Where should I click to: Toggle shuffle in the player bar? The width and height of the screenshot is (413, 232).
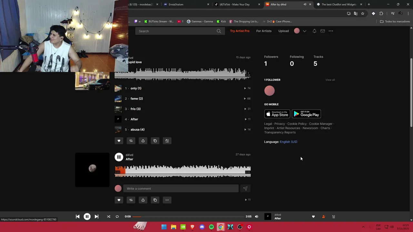tap(108, 217)
